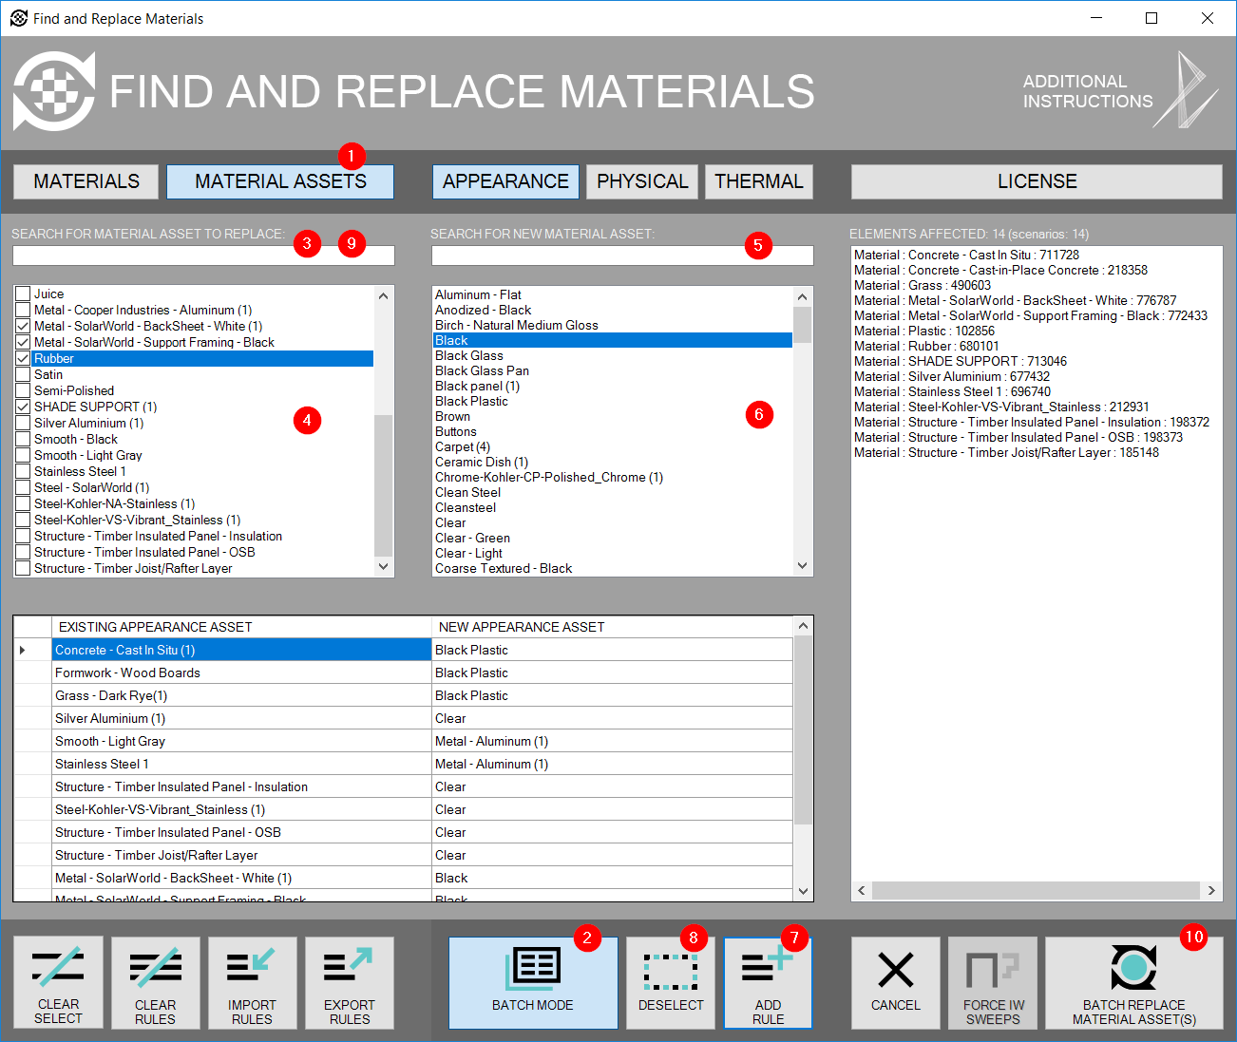Click the Export Rules arrow icon
This screenshot has width=1237, height=1042.
click(x=349, y=967)
